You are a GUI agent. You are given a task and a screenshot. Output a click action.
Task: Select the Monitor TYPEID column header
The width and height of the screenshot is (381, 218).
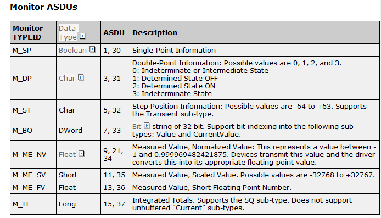pyautogui.click(x=33, y=32)
